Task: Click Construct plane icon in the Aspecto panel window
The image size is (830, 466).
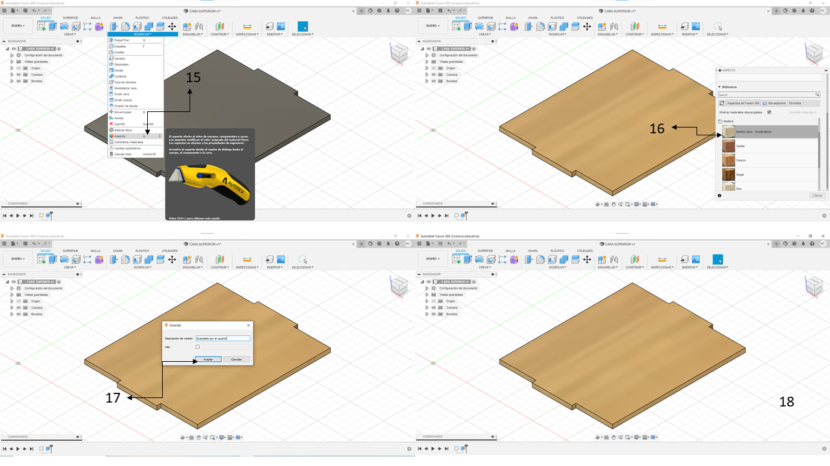Action: (635, 27)
